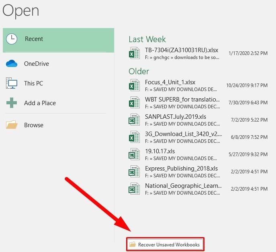Screen dimensions: 276x252
Task: Click the Open page title
Action: point(21,11)
